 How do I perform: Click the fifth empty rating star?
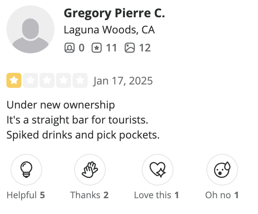(x=80, y=80)
